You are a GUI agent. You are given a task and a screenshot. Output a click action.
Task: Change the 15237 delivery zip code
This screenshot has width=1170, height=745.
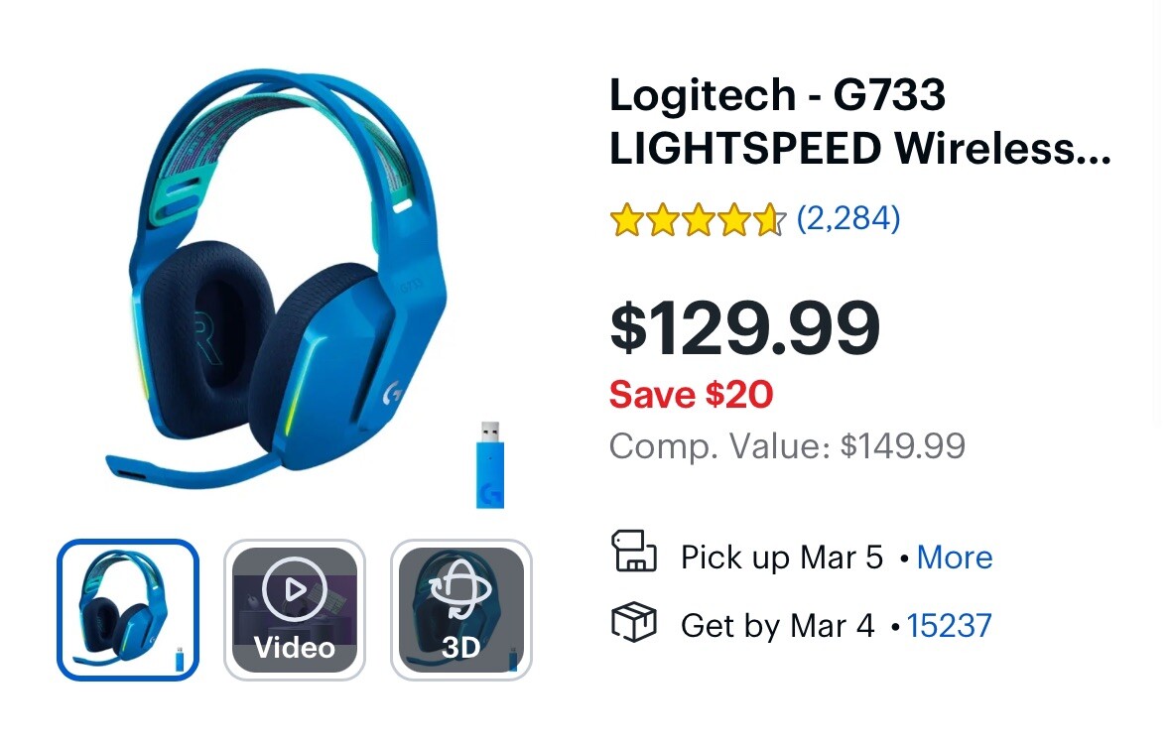[949, 626]
